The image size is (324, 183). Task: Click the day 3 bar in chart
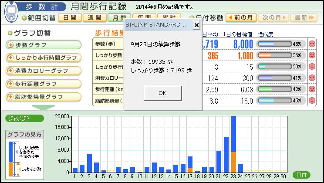pos(89,163)
